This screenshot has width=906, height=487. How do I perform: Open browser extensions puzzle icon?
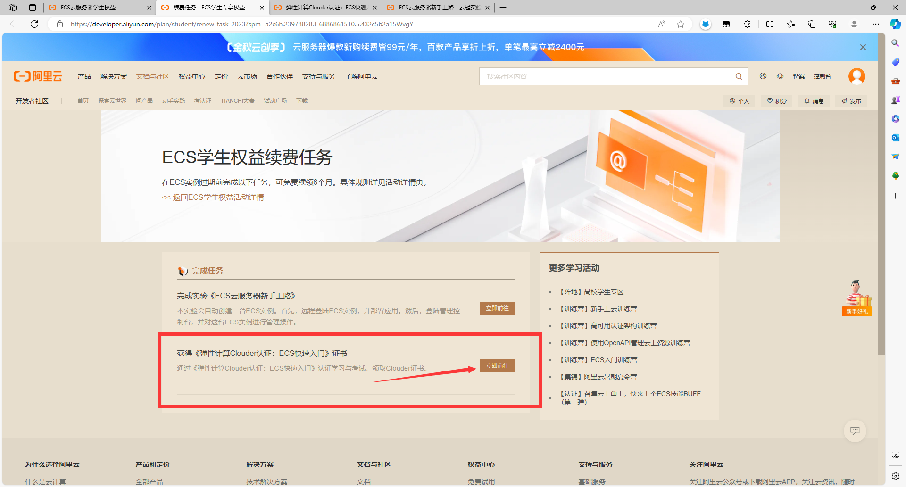[747, 24]
